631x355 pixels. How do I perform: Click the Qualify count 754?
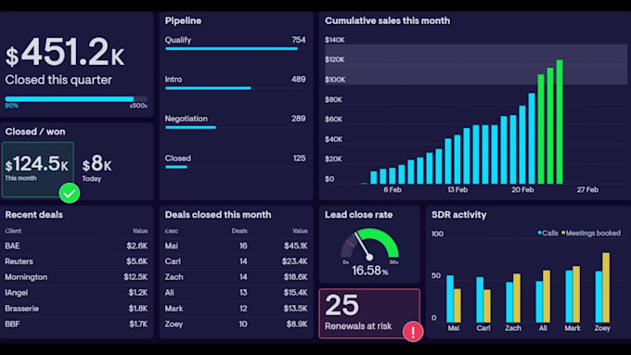click(299, 40)
